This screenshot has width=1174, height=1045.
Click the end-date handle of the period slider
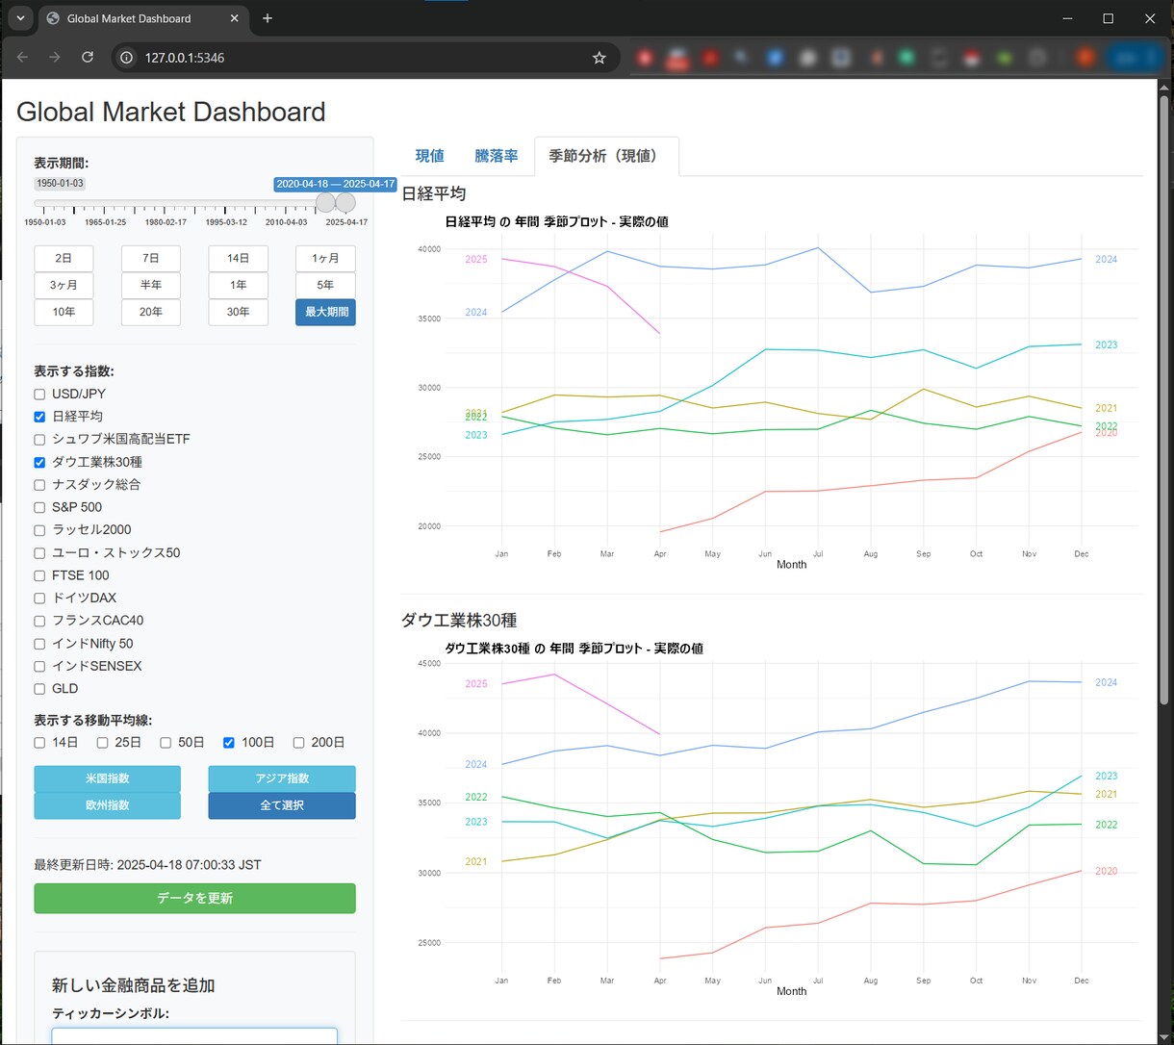coord(345,203)
